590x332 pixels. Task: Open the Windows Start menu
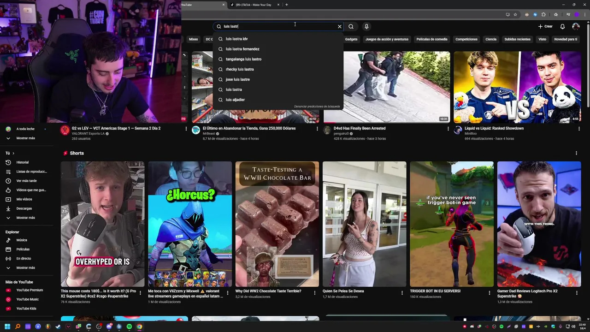pyautogui.click(x=7, y=326)
